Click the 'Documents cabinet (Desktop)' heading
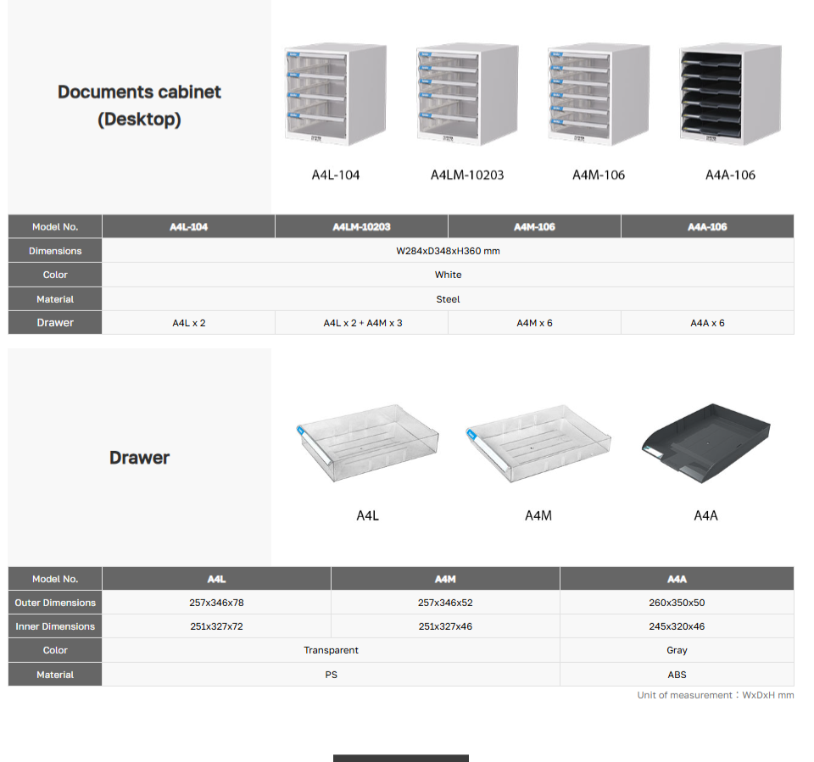 point(139,105)
